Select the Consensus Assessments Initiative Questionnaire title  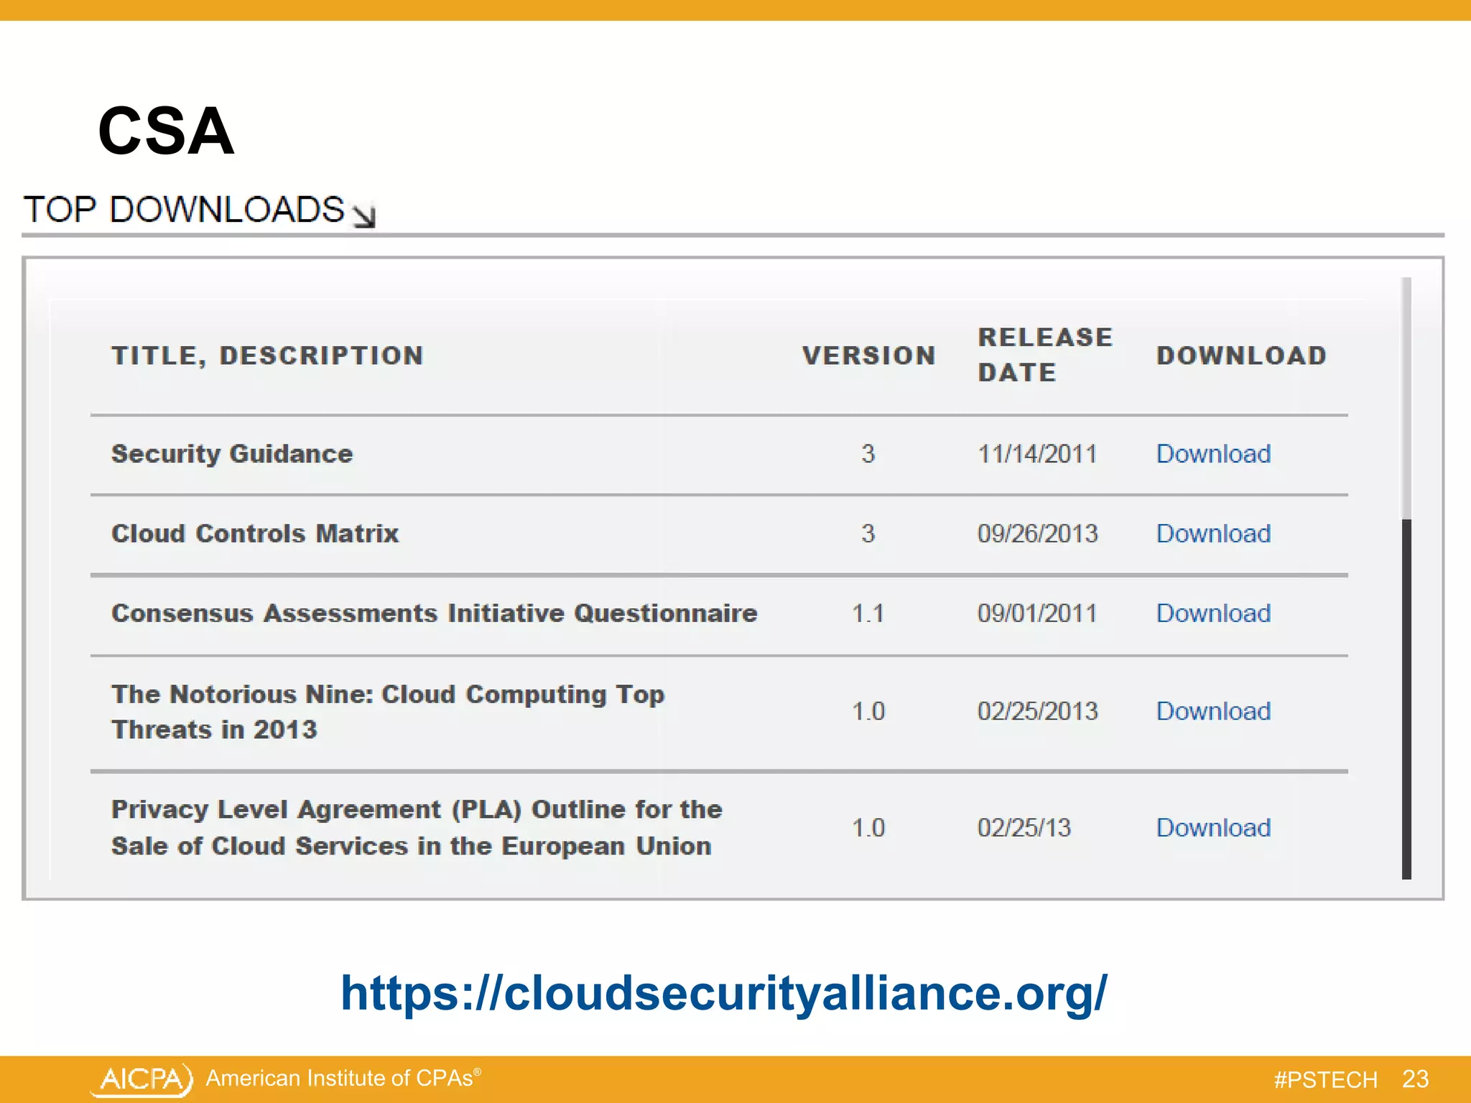(435, 613)
